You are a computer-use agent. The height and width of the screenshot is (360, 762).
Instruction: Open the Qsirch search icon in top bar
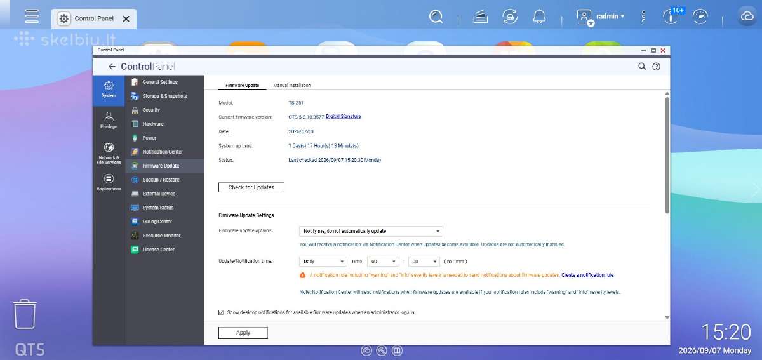[436, 17]
